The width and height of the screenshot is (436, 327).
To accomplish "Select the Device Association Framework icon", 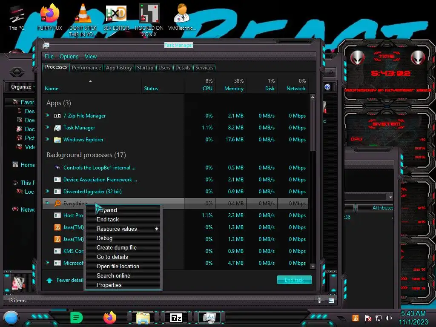I will 57,180.
